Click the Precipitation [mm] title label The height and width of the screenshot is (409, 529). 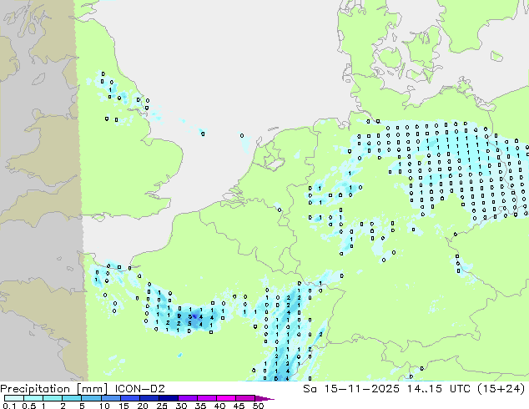coord(50,388)
